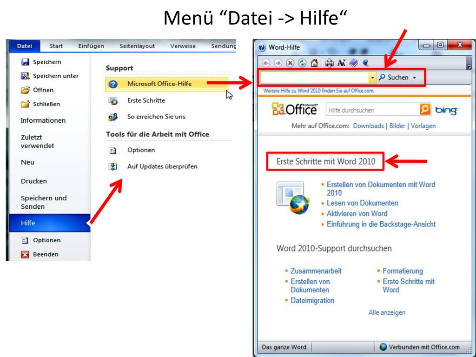
Task: Select Informationen in the Datei menu
Action: [x=43, y=120]
